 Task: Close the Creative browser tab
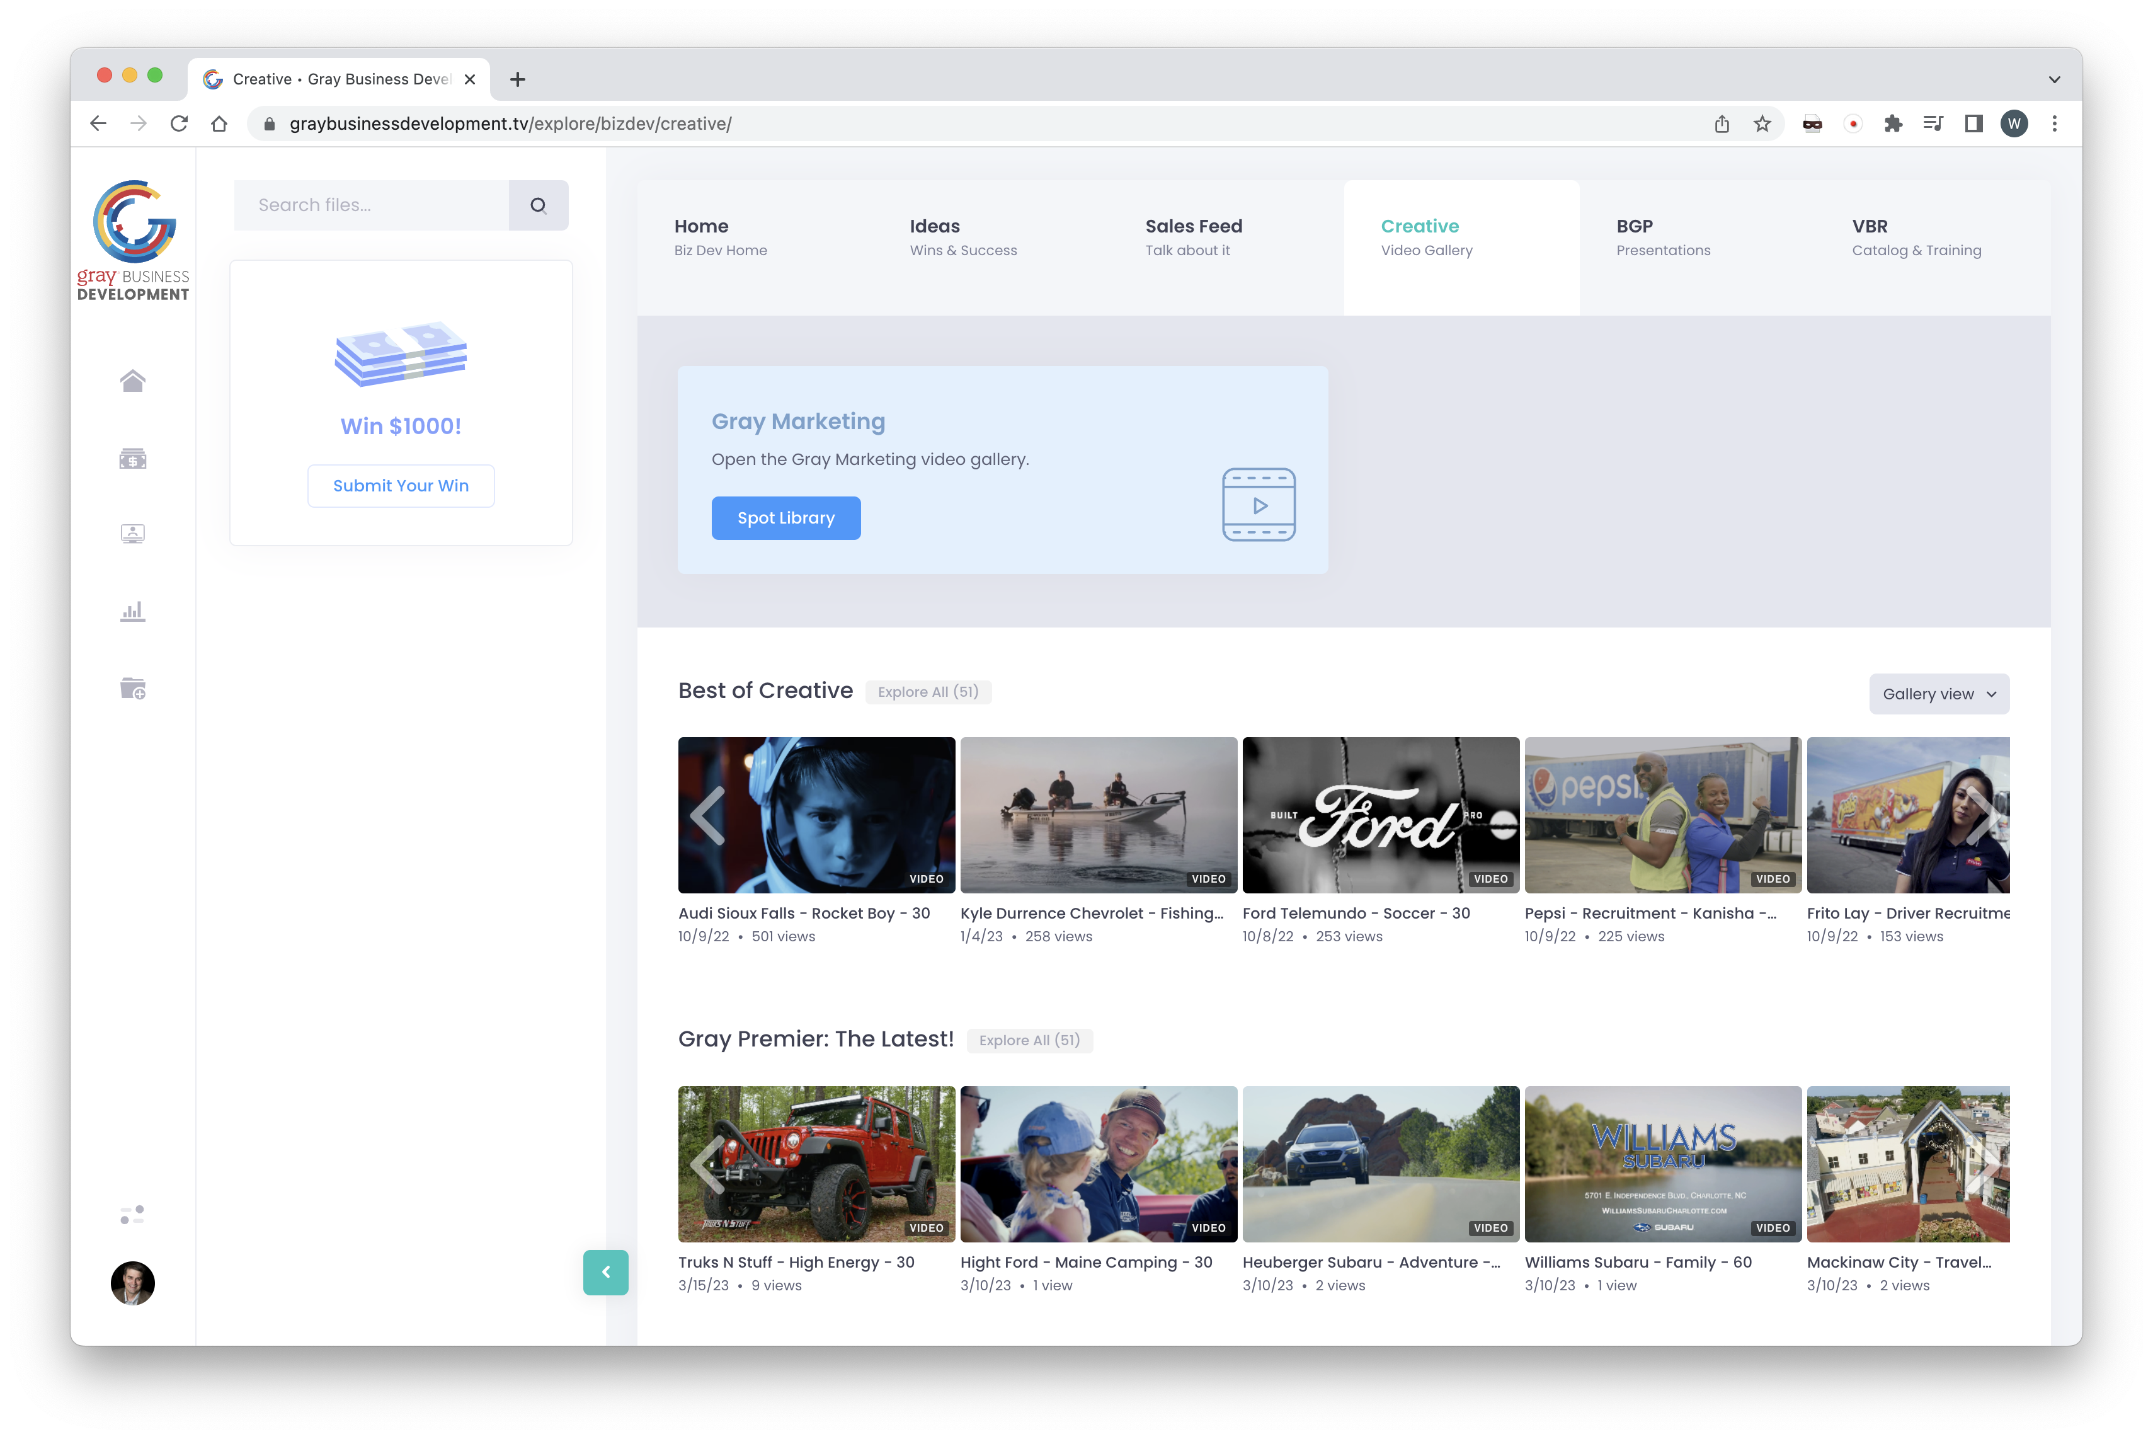point(470,80)
